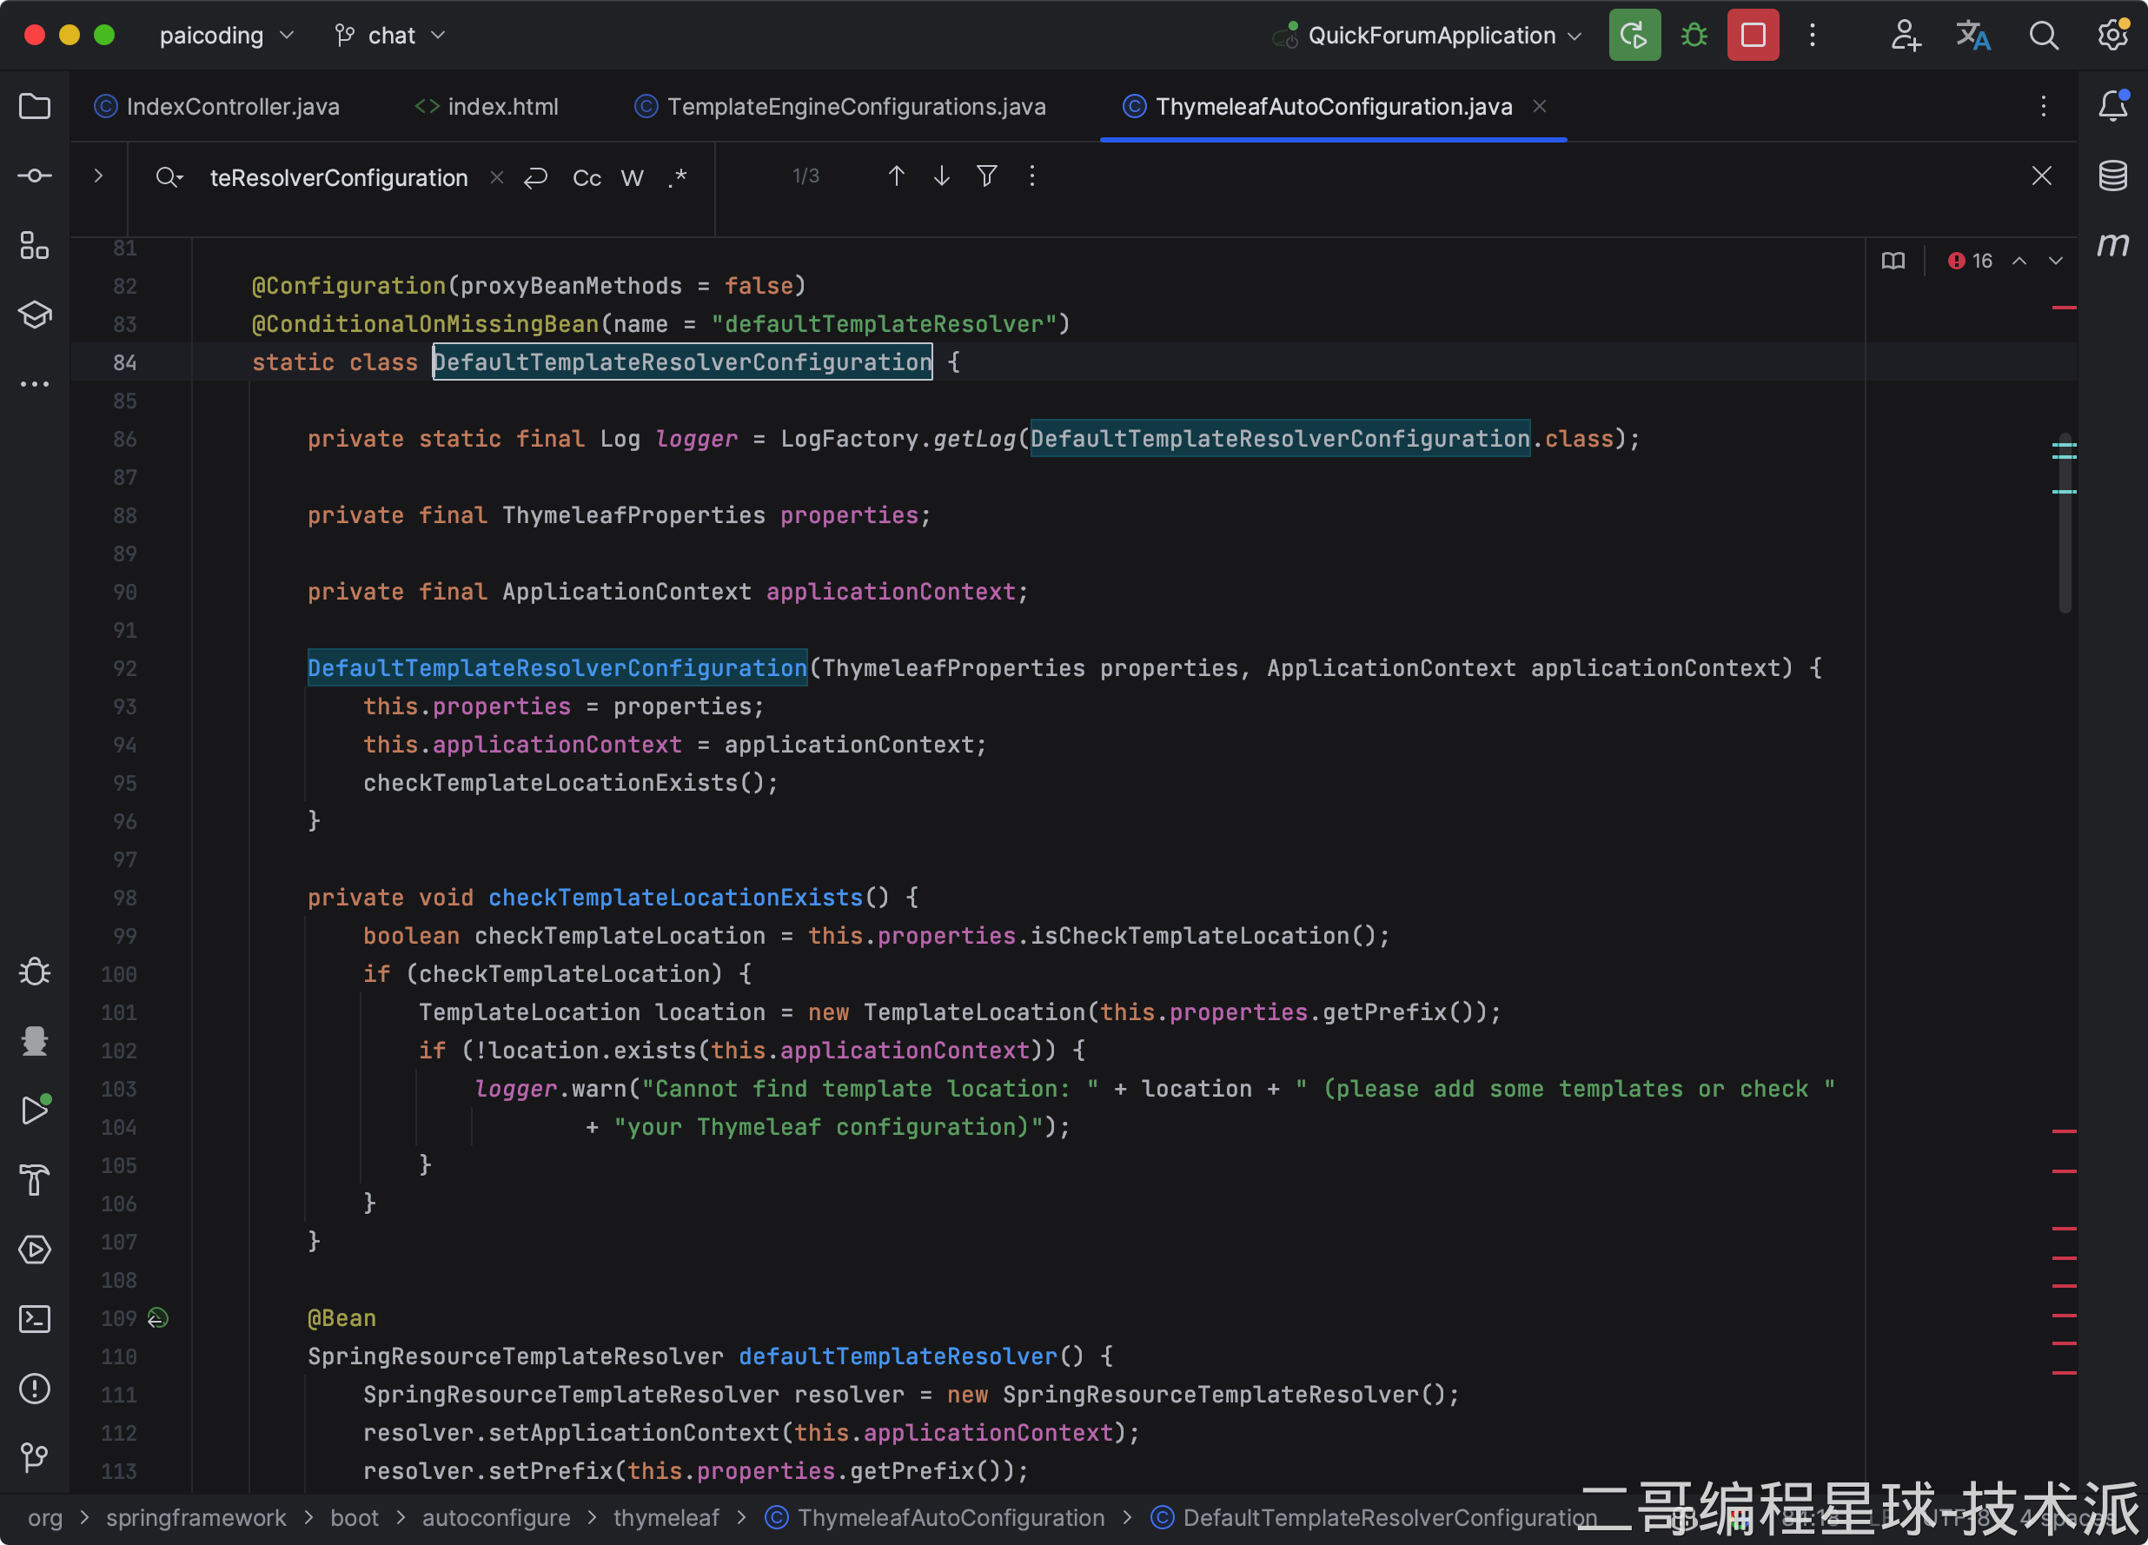Click the search field containing teResolverConfiguration
Screen dimensions: 2148x1545
pos(338,178)
